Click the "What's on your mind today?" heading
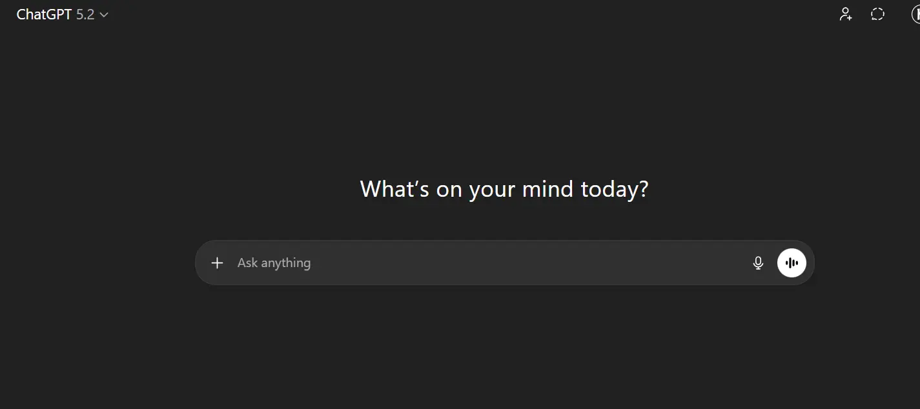Viewport: 920px width, 409px height. point(504,190)
